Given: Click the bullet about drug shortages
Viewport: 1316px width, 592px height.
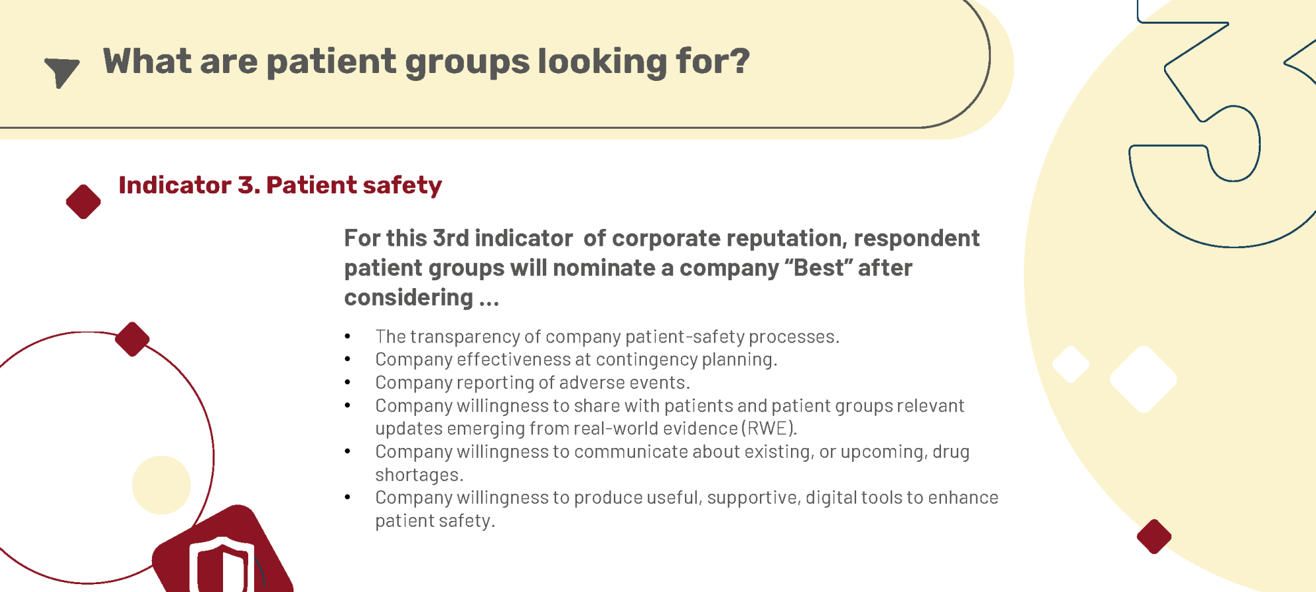Looking at the screenshot, I should pos(672,463).
